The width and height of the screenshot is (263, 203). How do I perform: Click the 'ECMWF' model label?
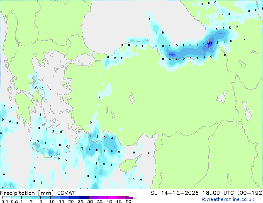coord(67,193)
